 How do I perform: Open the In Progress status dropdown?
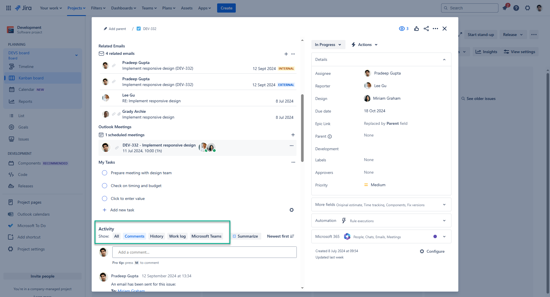click(x=328, y=45)
